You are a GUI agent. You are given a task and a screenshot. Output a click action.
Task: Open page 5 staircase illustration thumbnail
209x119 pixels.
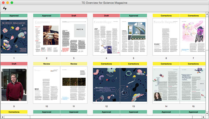coord(134,37)
